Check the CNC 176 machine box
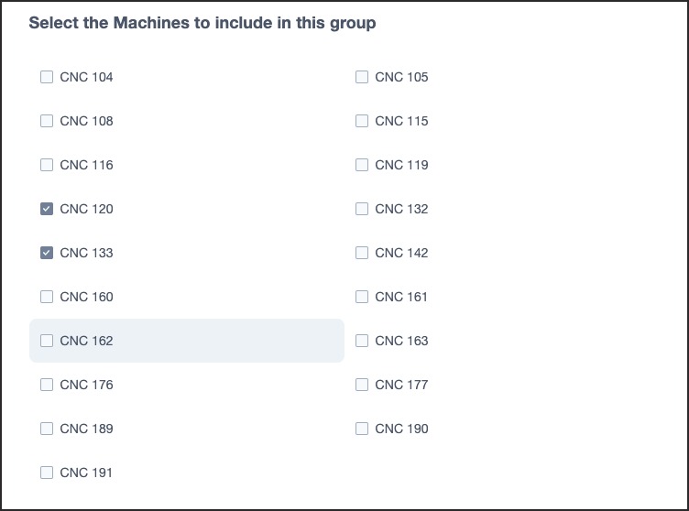This screenshot has width=689, height=511. (x=47, y=385)
